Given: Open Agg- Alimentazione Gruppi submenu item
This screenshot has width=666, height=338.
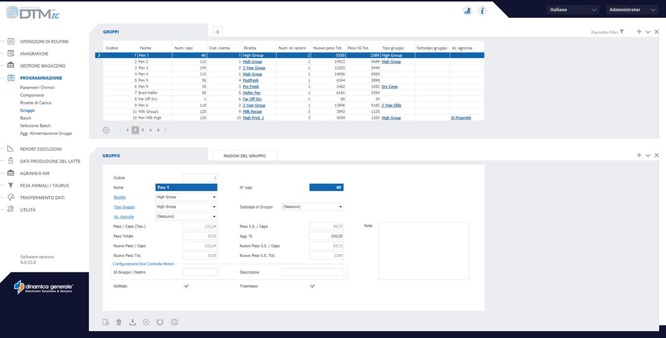Looking at the screenshot, I should coord(46,133).
